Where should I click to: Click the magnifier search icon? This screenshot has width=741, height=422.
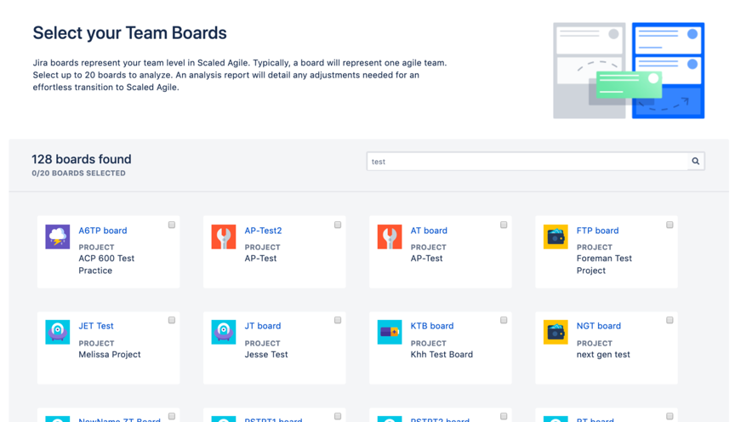click(x=696, y=161)
